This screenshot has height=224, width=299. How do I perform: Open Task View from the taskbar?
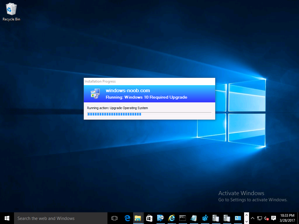pyautogui.click(x=114, y=218)
